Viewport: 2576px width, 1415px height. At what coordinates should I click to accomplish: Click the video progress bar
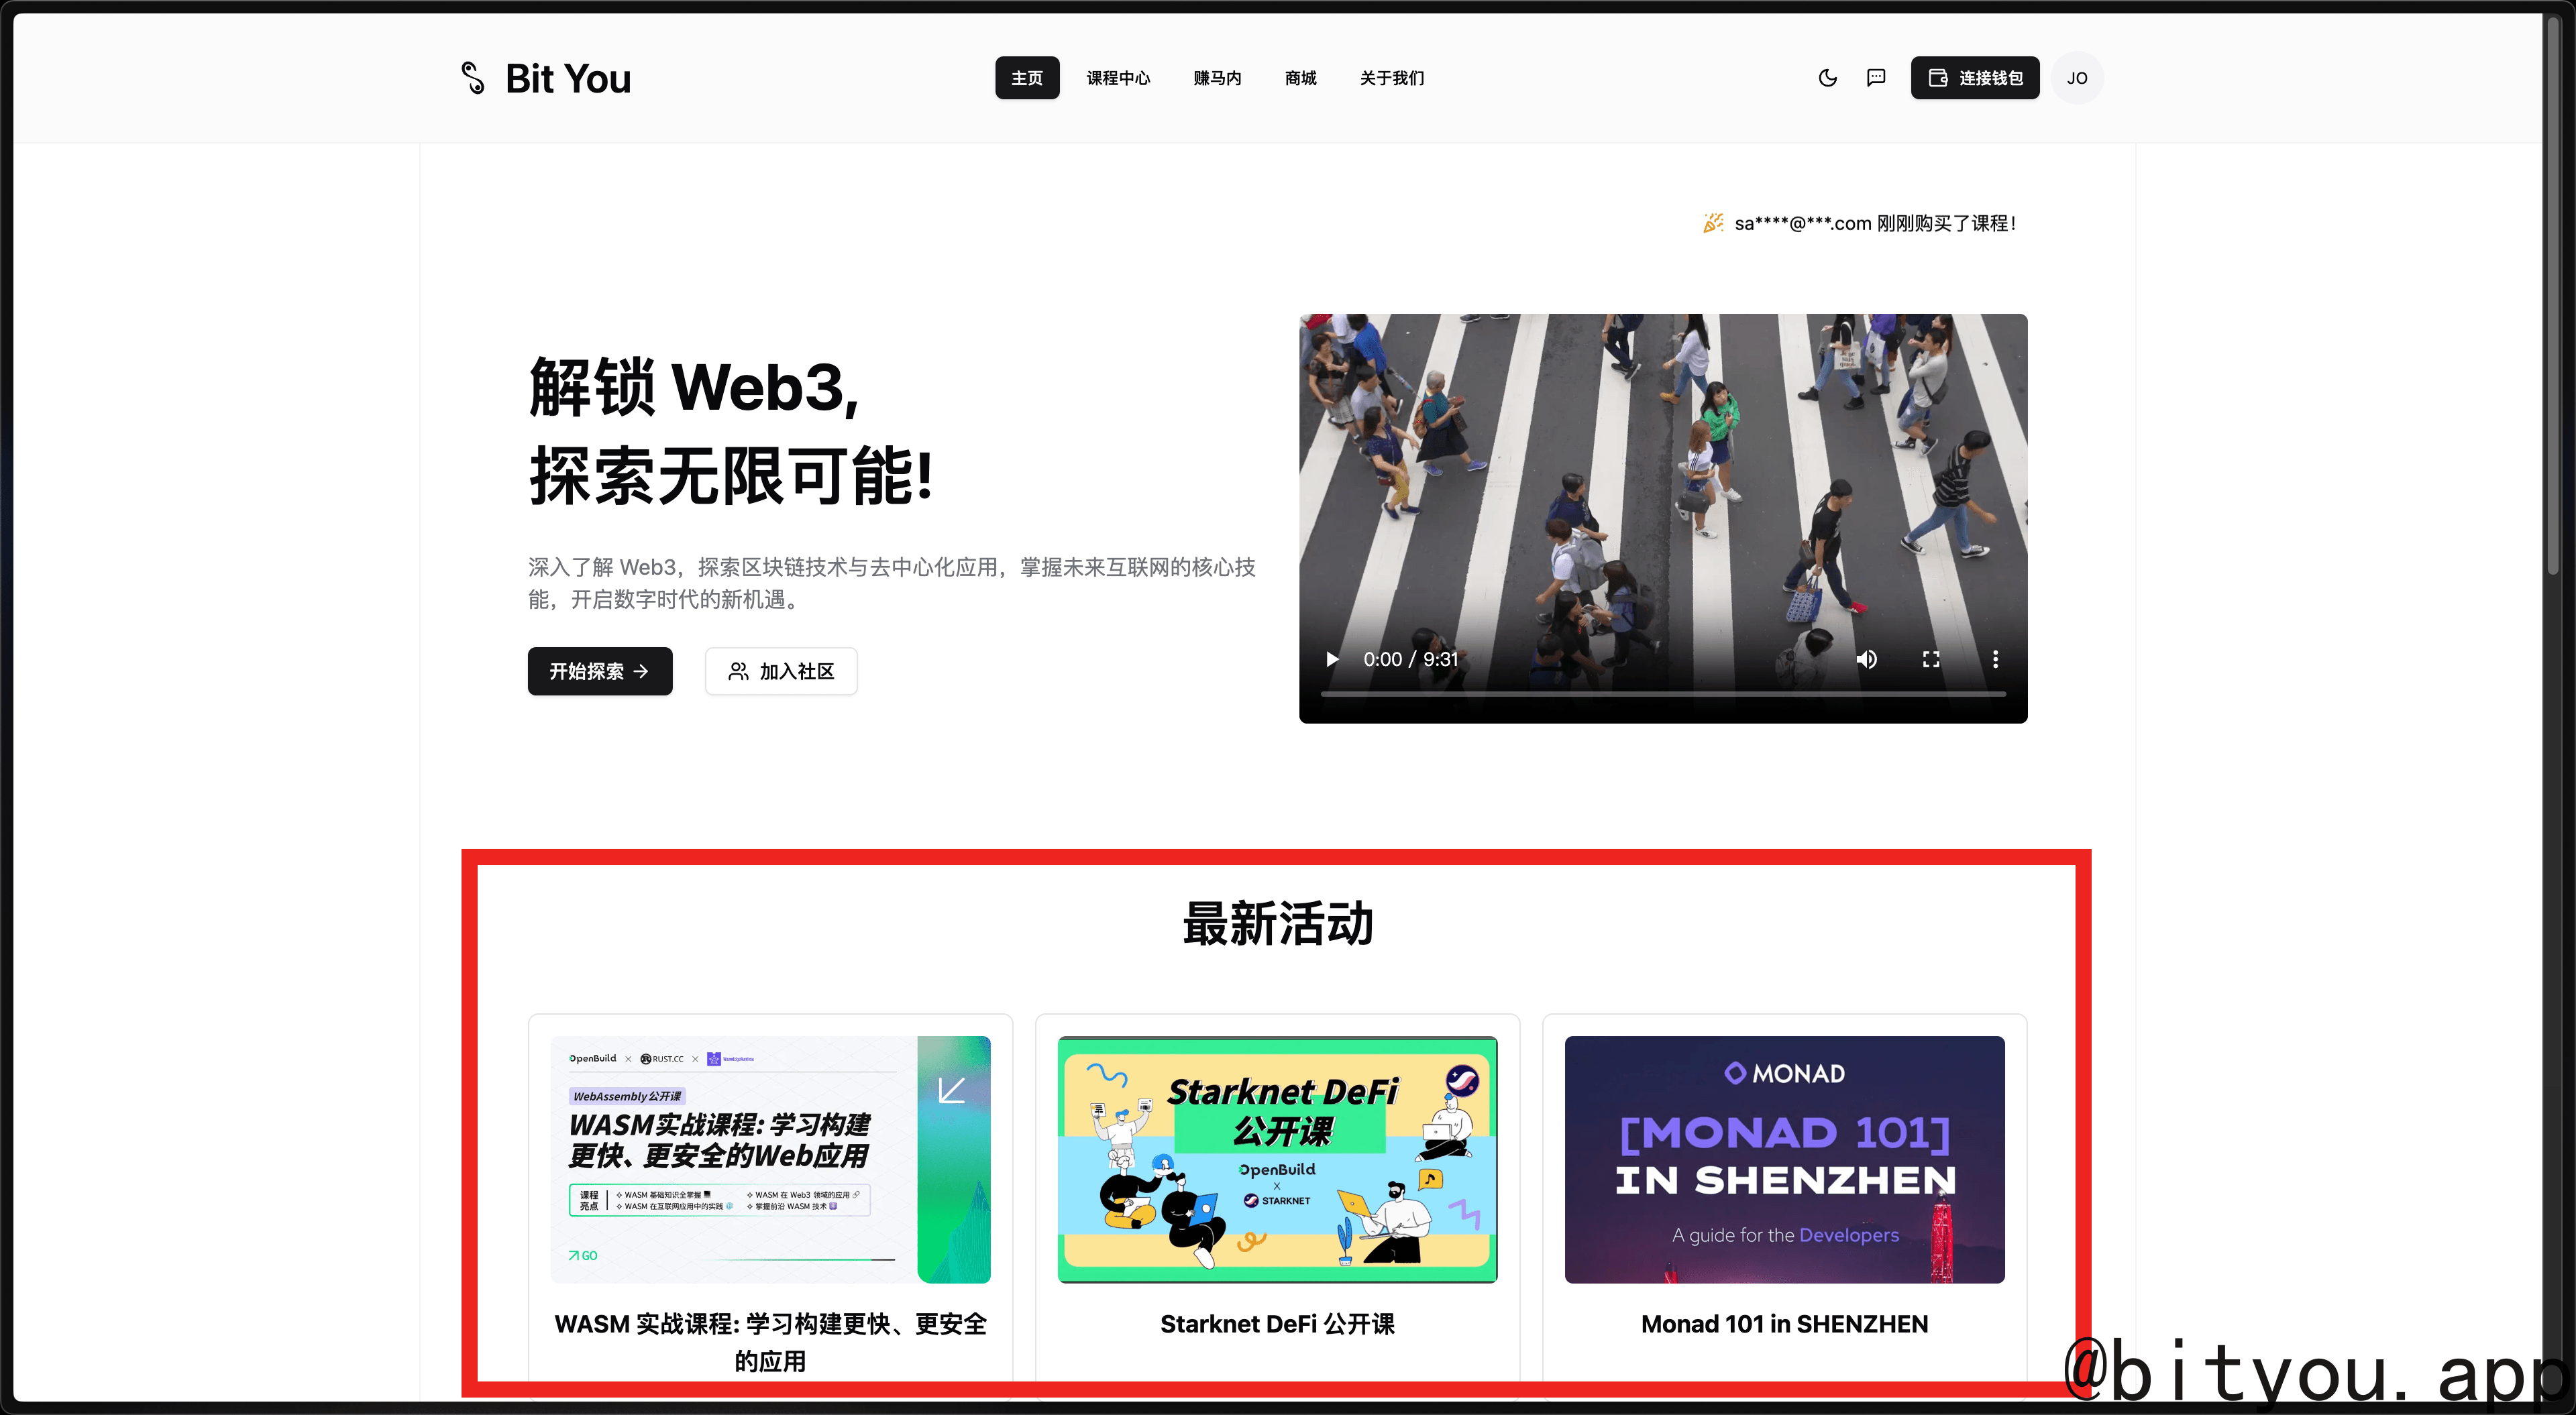point(1662,693)
